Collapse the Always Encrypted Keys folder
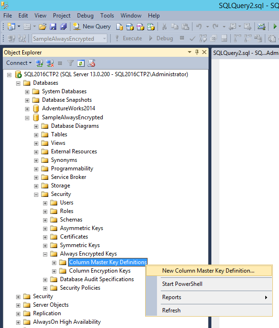The height and width of the screenshot is (328, 279). click(45, 254)
